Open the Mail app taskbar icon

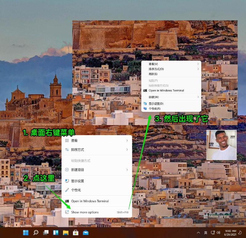(x=85, y=232)
